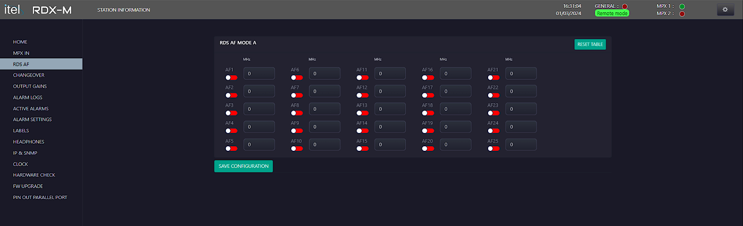Open the settings gear icon
The width and height of the screenshot is (743, 226).
click(x=725, y=10)
